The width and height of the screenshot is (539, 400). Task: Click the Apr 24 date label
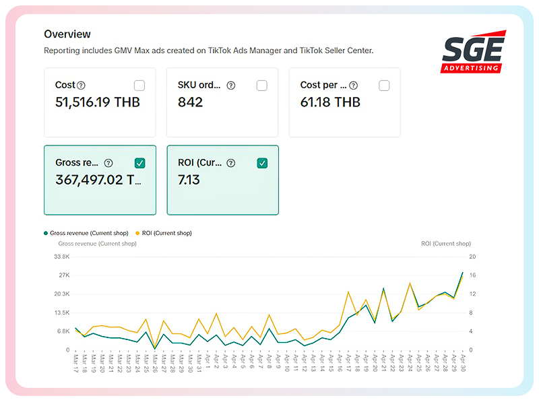(410, 363)
